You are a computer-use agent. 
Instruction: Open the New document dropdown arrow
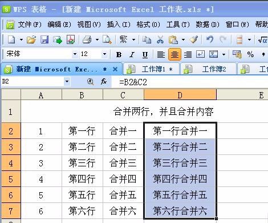point(21,39)
